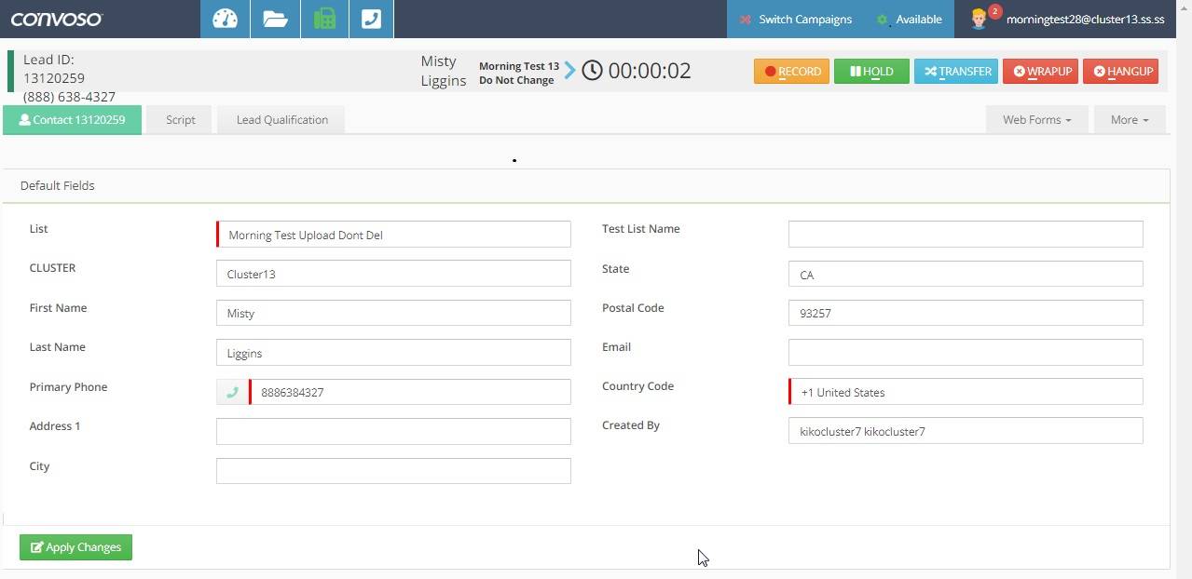This screenshot has width=1192, height=579.
Task: Open the Lead Qualification tab
Action: coord(281,119)
